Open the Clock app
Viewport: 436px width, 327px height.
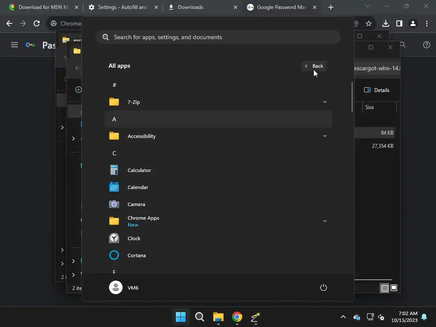click(x=218, y=238)
